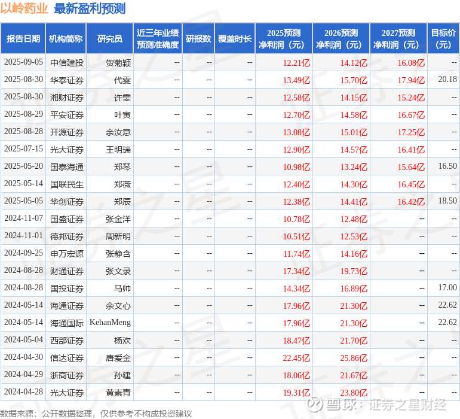Viewport: 460px width, 419px height.
Task: Select the 12.21亿 profit forecast value
Action: tap(296, 63)
